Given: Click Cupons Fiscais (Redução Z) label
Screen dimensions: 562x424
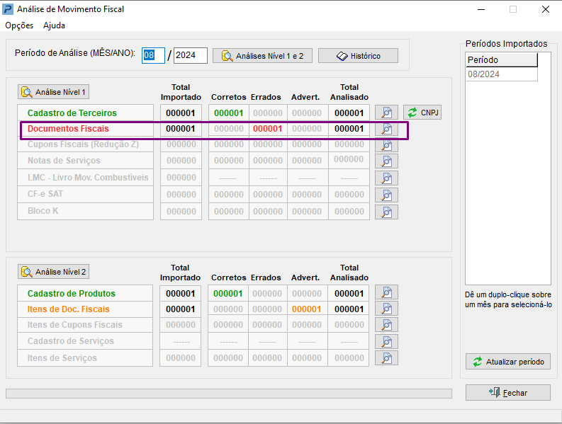Looking at the screenshot, I should pos(83,144).
